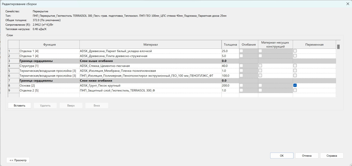Uncheck Переменная for the Песок крупный layer
The image size is (352, 166).
(295, 85)
